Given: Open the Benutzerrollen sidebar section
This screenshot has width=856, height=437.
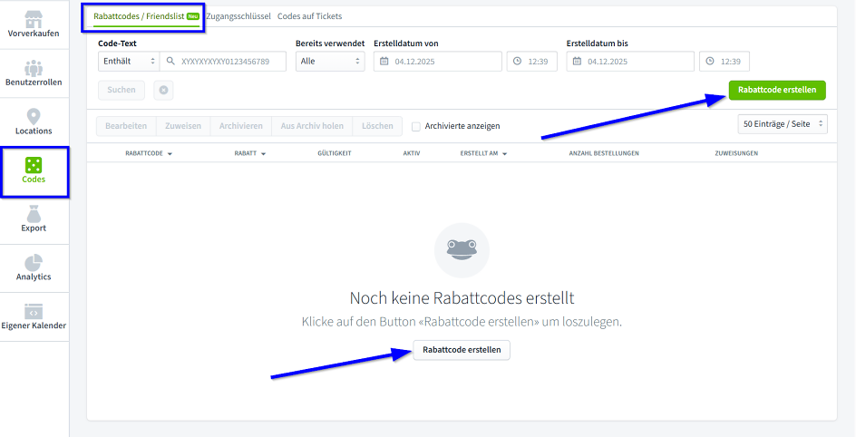Looking at the screenshot, I should click(34, 73).
